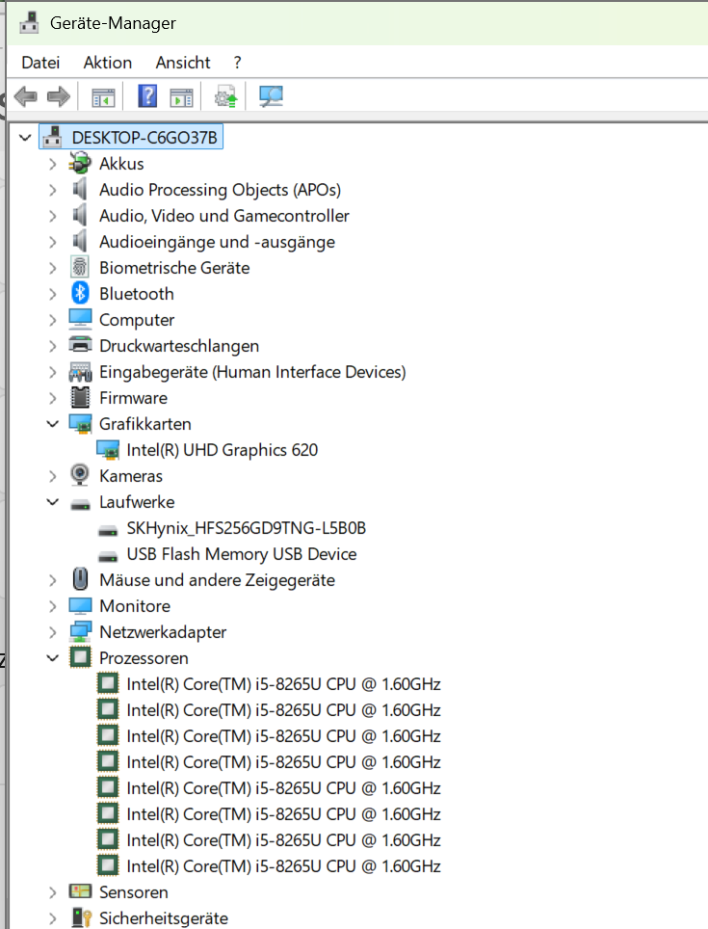708x929 pixels.
Task: Click the Sensoren icon
Action: click(x=80, y=891)
